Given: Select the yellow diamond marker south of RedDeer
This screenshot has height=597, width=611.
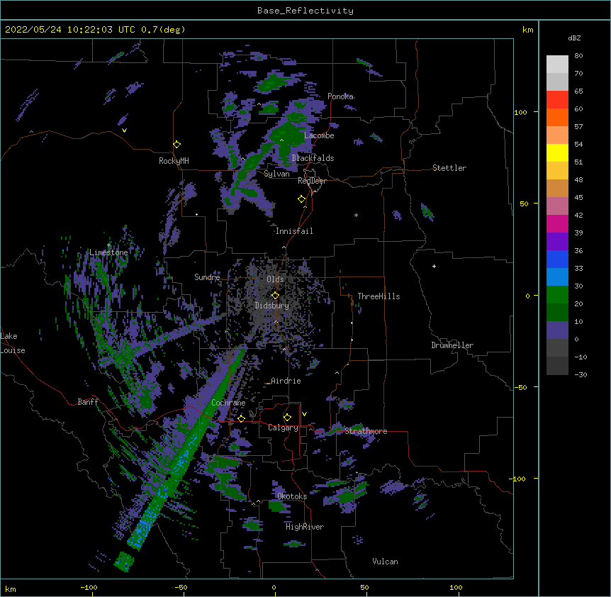Looking at the screenshot, I should click(302, 199).
